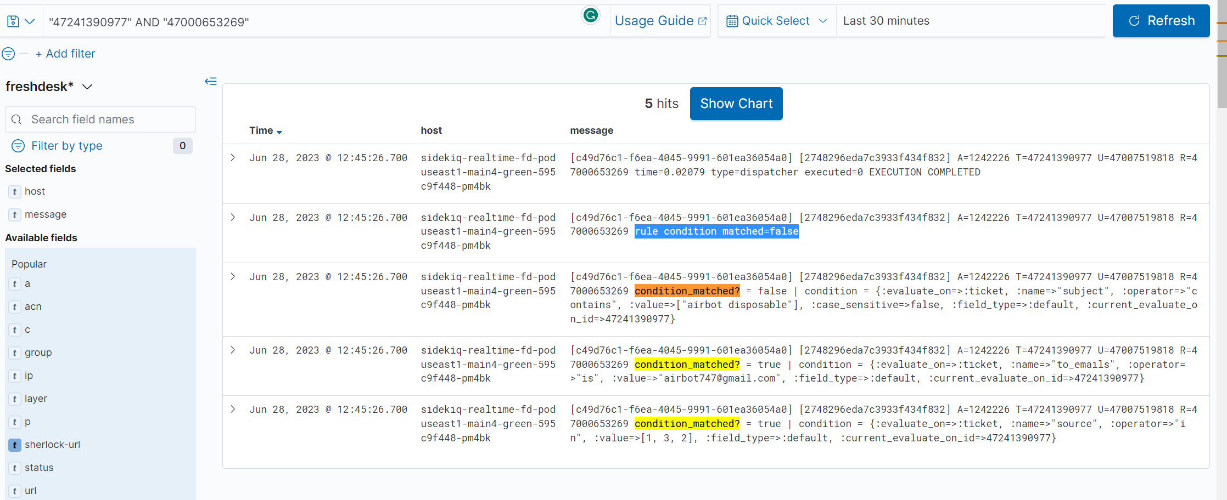
Task: Open the saved queries chevron dropdown
Action: [x=30, y=21]
